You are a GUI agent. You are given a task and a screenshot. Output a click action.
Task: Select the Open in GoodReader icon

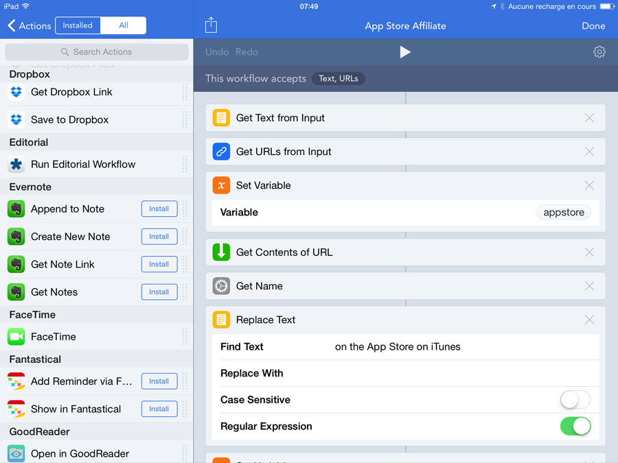[16, 453]
